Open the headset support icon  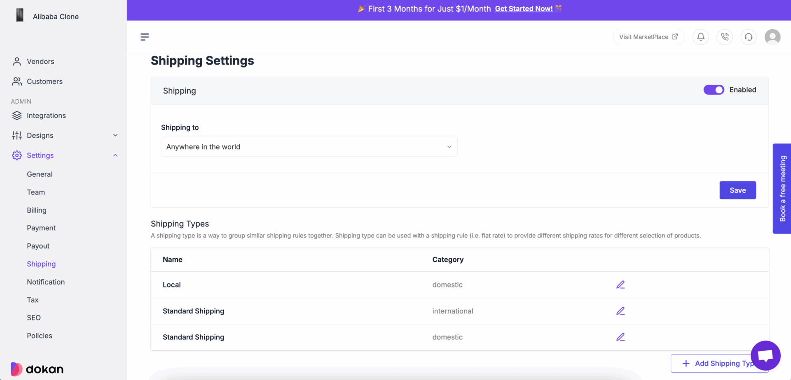pos(749,37)
